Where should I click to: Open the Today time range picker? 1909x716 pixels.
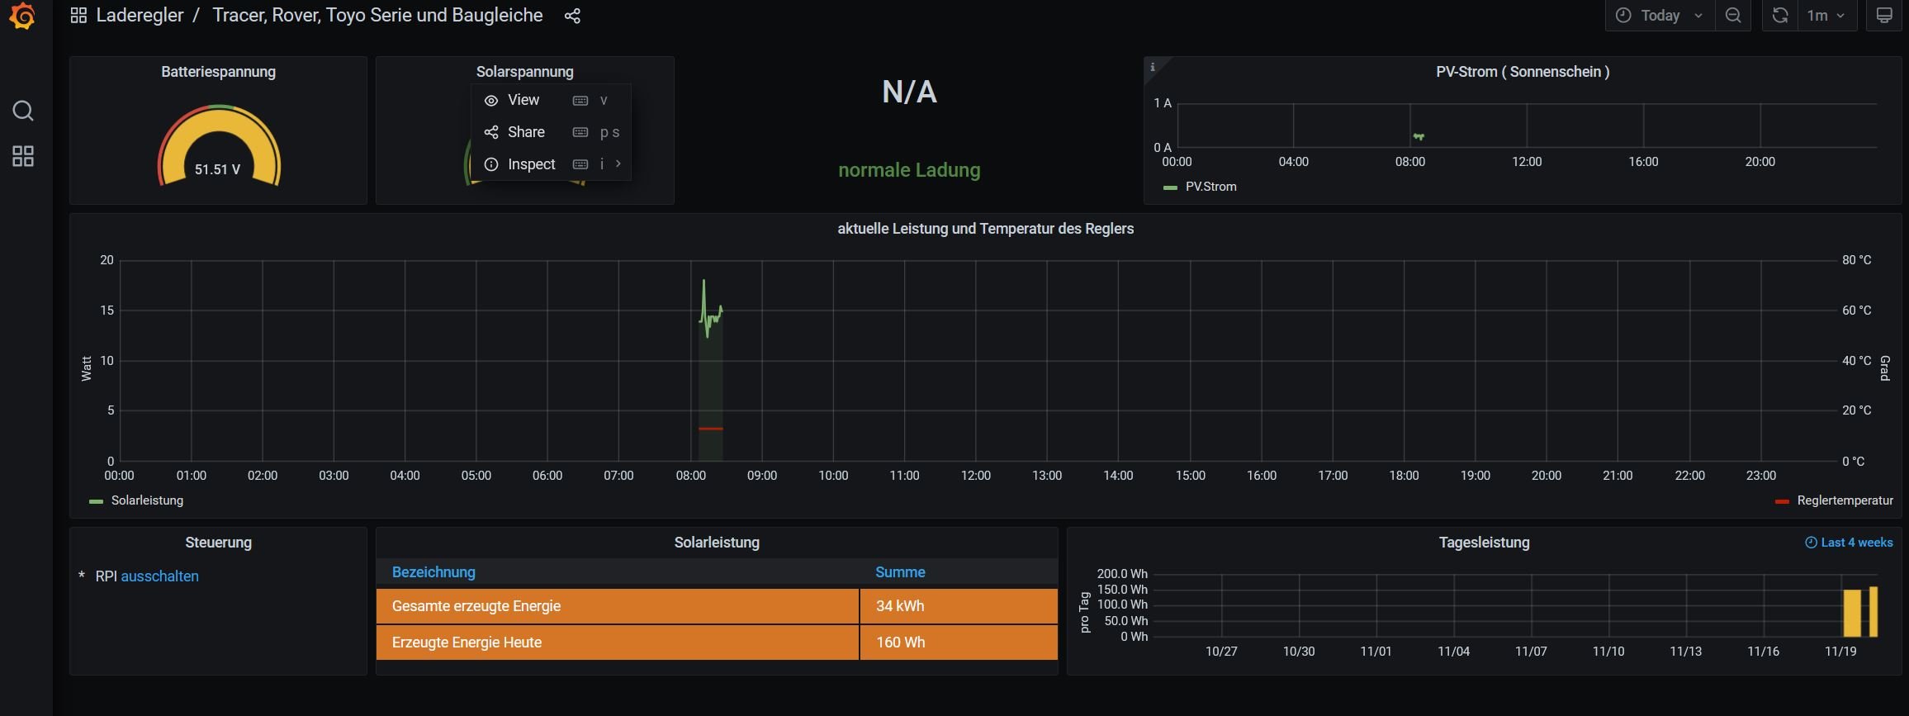click(x=1660, y=16)
